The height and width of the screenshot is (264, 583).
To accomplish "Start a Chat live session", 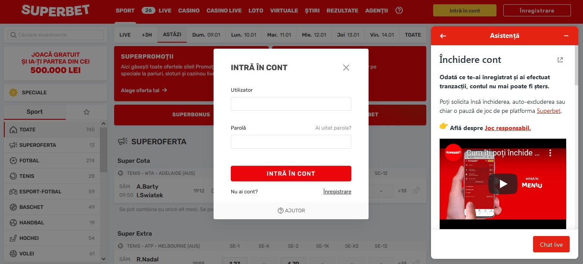I will coord(551,245).
